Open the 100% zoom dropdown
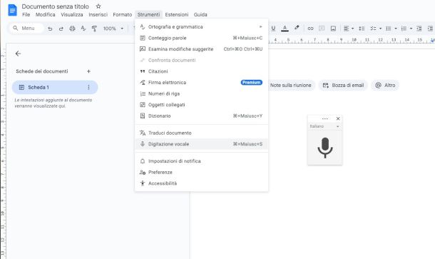 [x=113, y=29]
